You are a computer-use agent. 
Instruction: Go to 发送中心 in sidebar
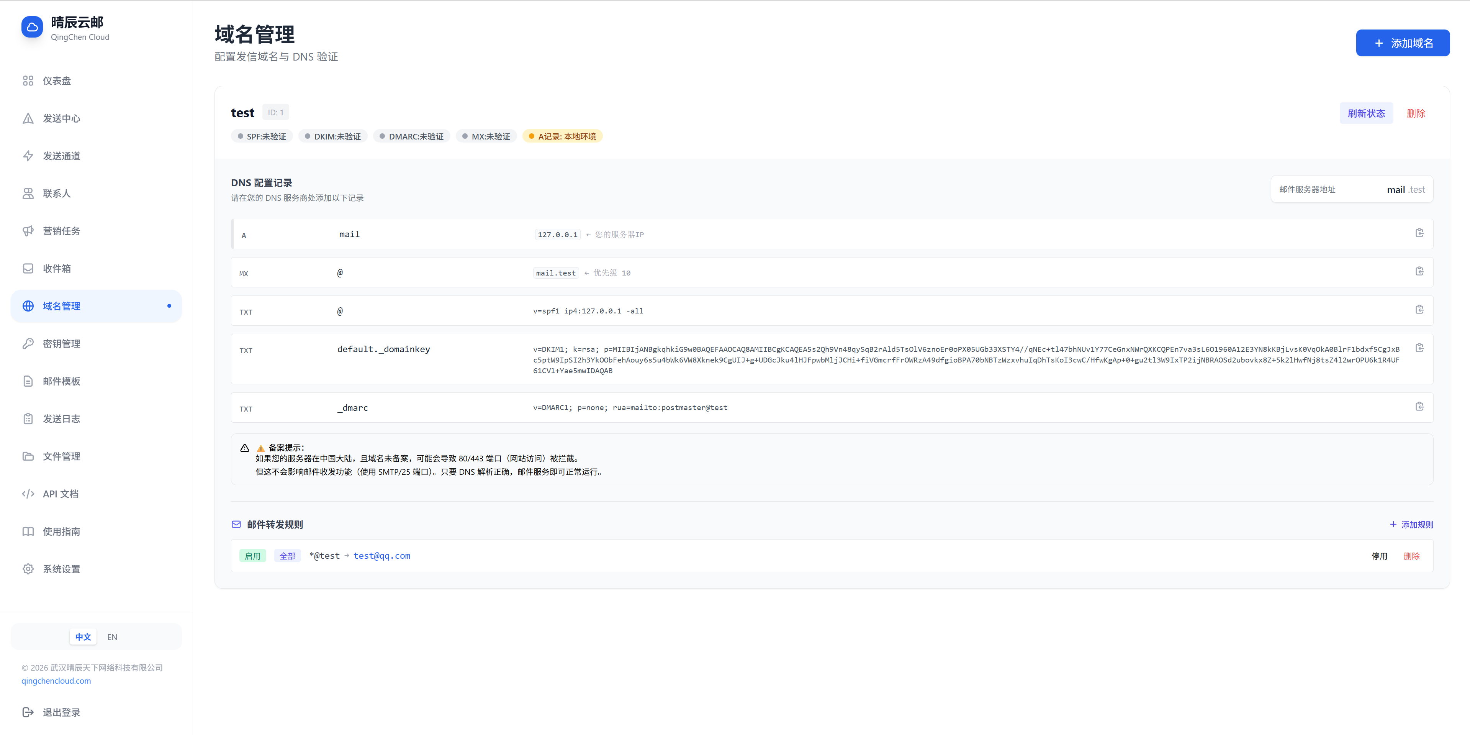[x=61, y=118]
